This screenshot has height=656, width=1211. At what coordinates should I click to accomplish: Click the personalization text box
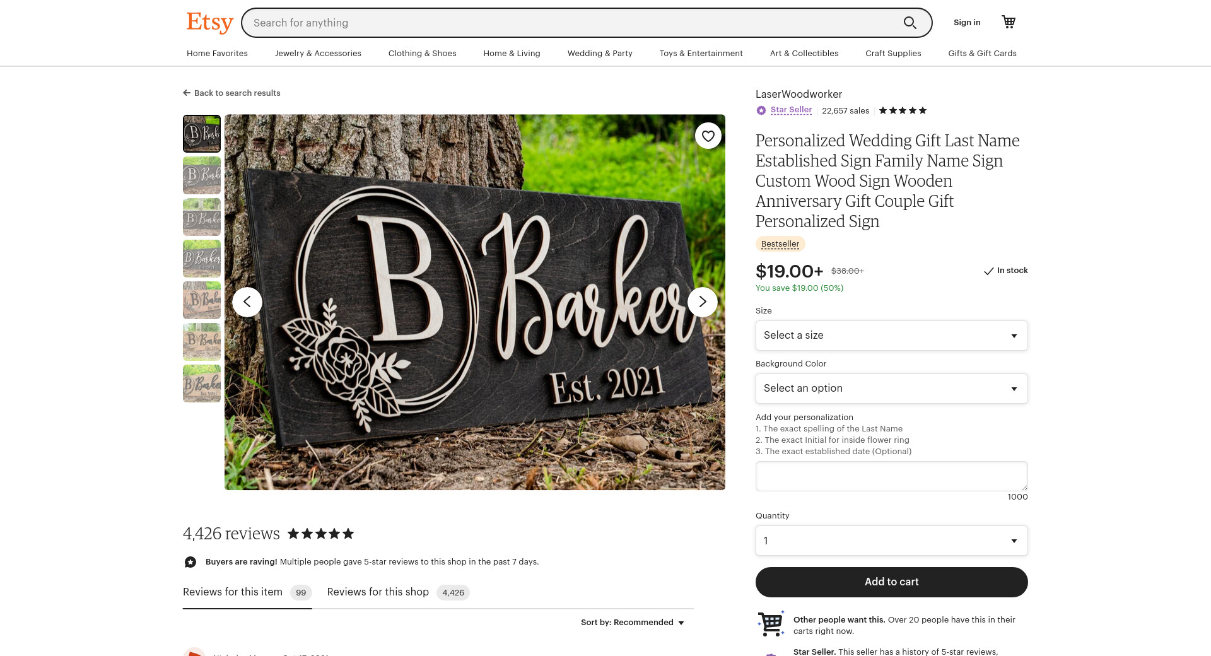pyautogui.click(x=892, y=476)
